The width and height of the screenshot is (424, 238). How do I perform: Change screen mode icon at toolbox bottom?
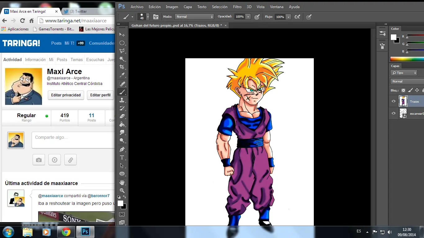(x=122, y=222)
